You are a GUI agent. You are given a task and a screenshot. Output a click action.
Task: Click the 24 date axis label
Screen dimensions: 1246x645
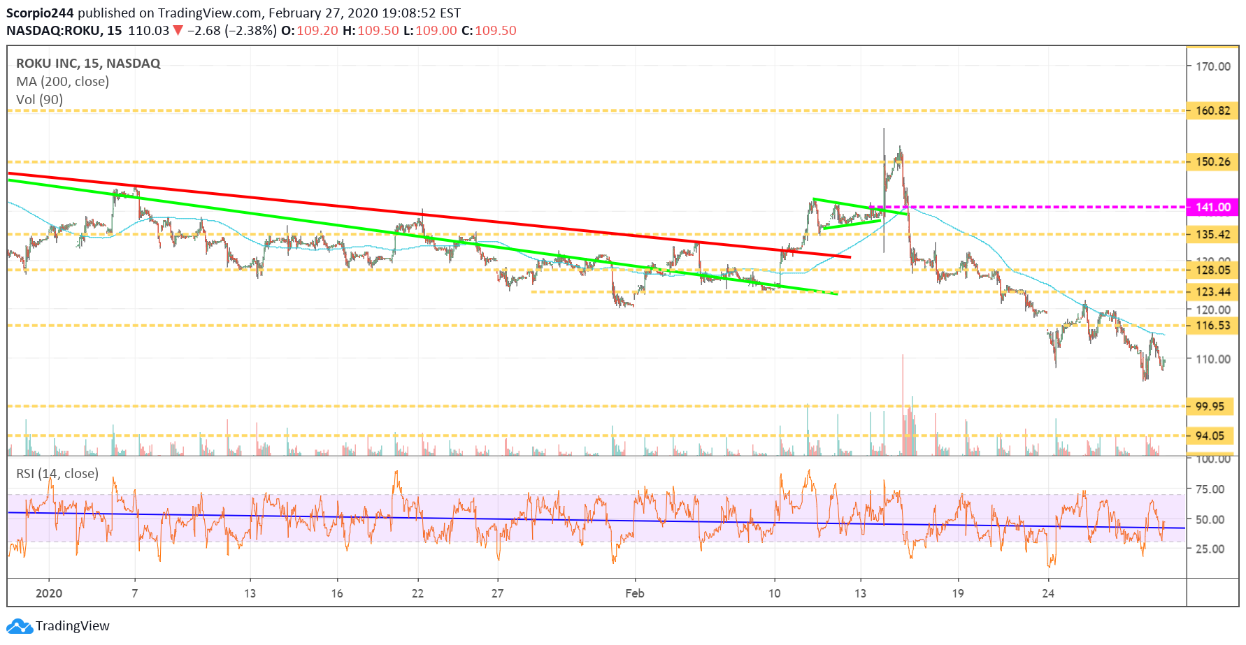pyautogui.click(x=1048, y=593)
